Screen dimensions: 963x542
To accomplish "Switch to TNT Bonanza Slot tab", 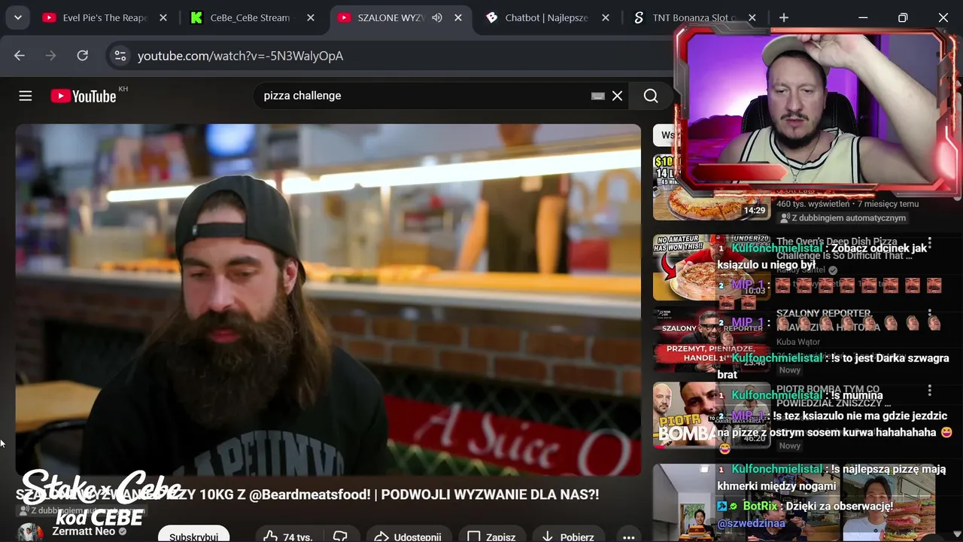I will [694, 17].
